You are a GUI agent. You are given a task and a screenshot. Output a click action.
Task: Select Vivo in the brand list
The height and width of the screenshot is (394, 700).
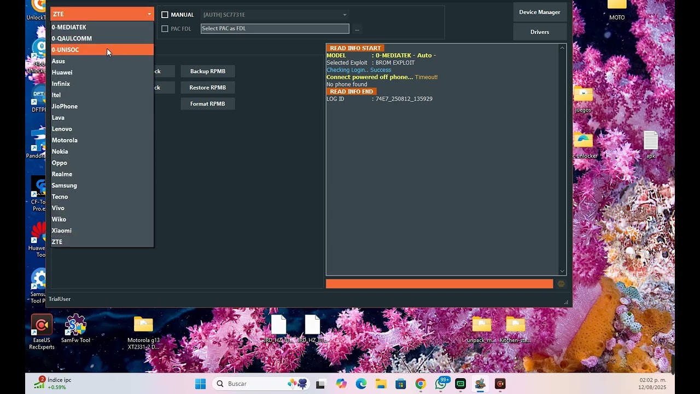(102, 208)
